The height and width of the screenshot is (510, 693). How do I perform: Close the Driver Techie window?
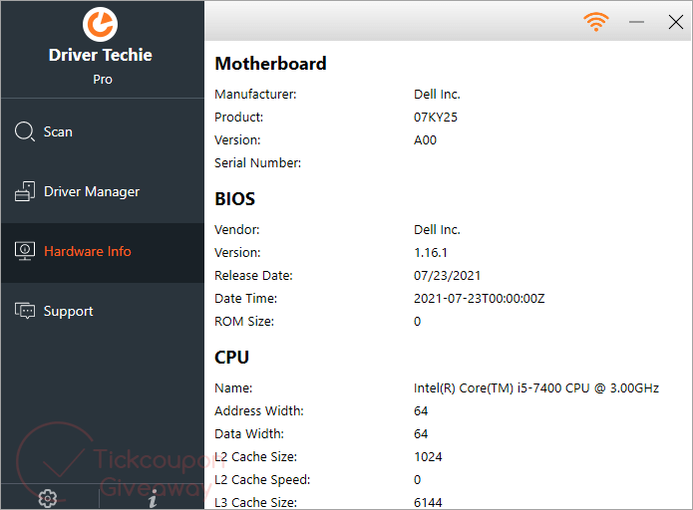pyautogui.click(x=676, y=22)
